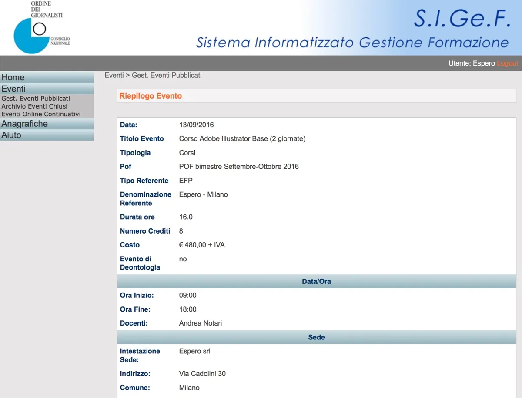The width and height of the screenshot is (522, 398).
Task: Click the Evento di Deontologia value no
Action: coord(183,259)
